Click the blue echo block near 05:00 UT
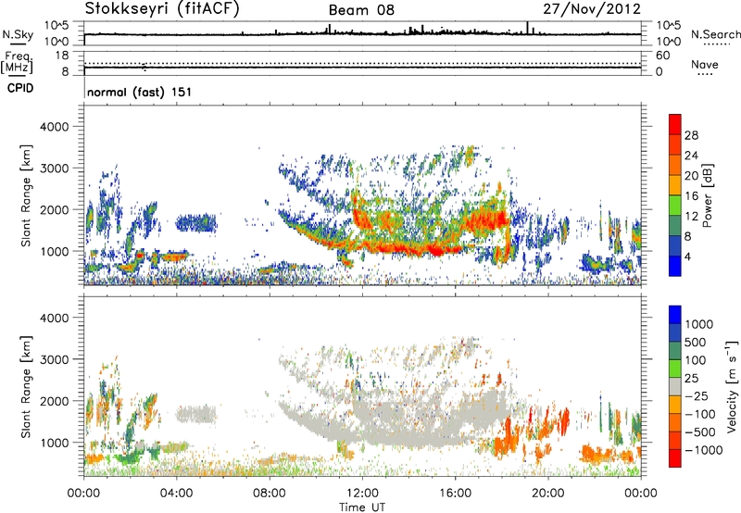 pyautogui.click(x=196, y=222)
